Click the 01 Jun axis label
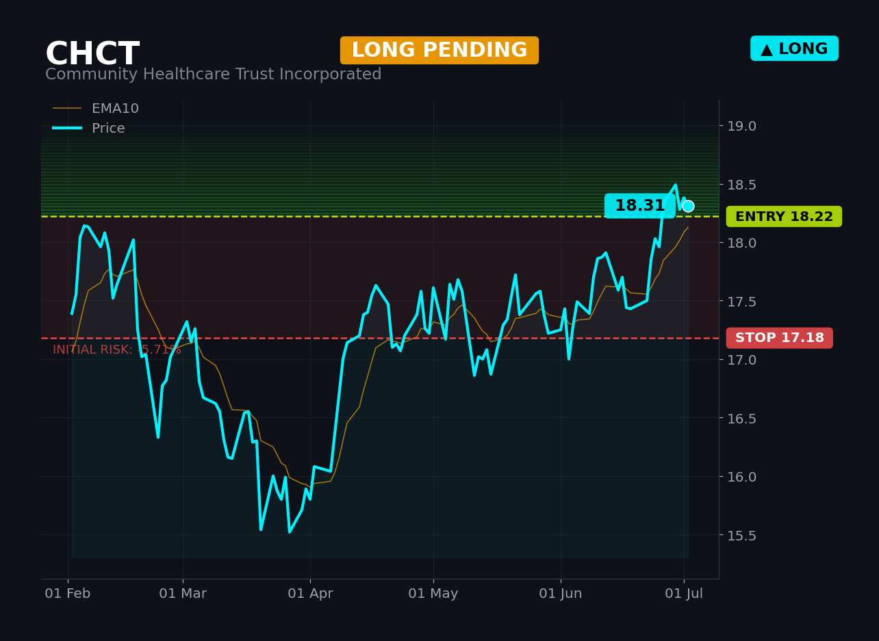The width and height of the screenshot is (879, 641). tap(561, 594)
